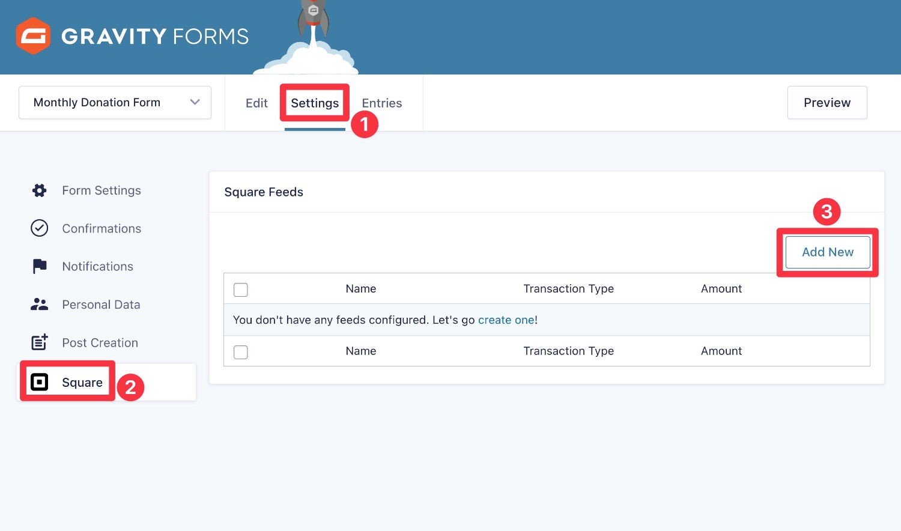
Task: Click the Transaction Type header column
Action: [568, 289]
